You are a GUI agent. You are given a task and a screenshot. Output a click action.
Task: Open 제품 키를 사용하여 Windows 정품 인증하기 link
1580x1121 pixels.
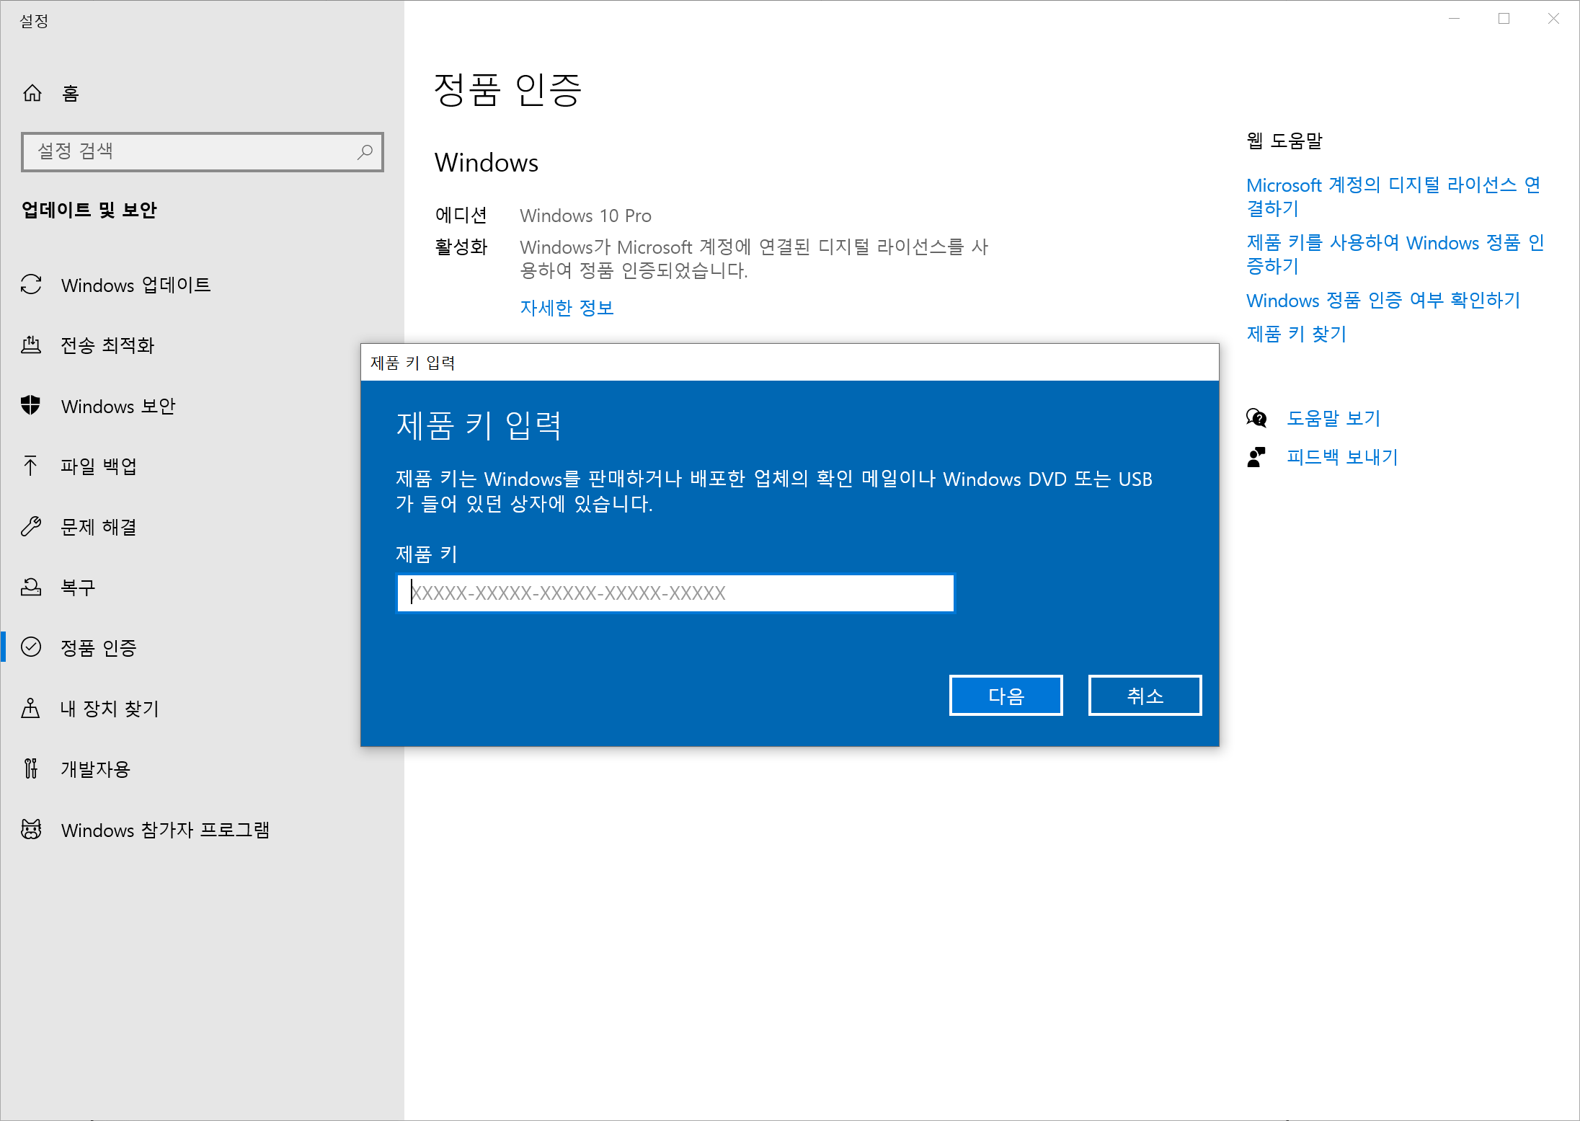(x=1395, y=254)
